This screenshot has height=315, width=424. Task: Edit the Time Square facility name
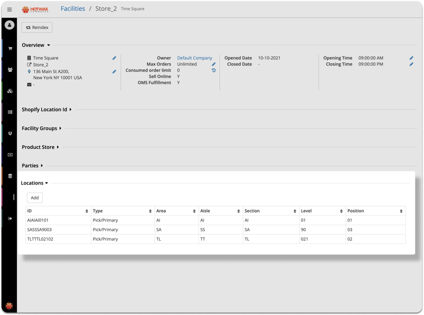[114, 58]
